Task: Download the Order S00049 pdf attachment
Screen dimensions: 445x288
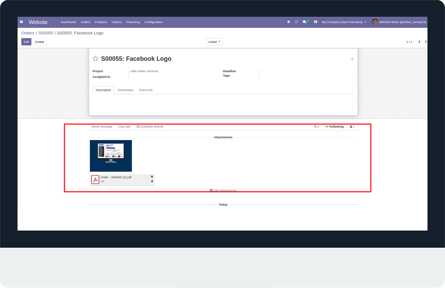Action: 152,181
